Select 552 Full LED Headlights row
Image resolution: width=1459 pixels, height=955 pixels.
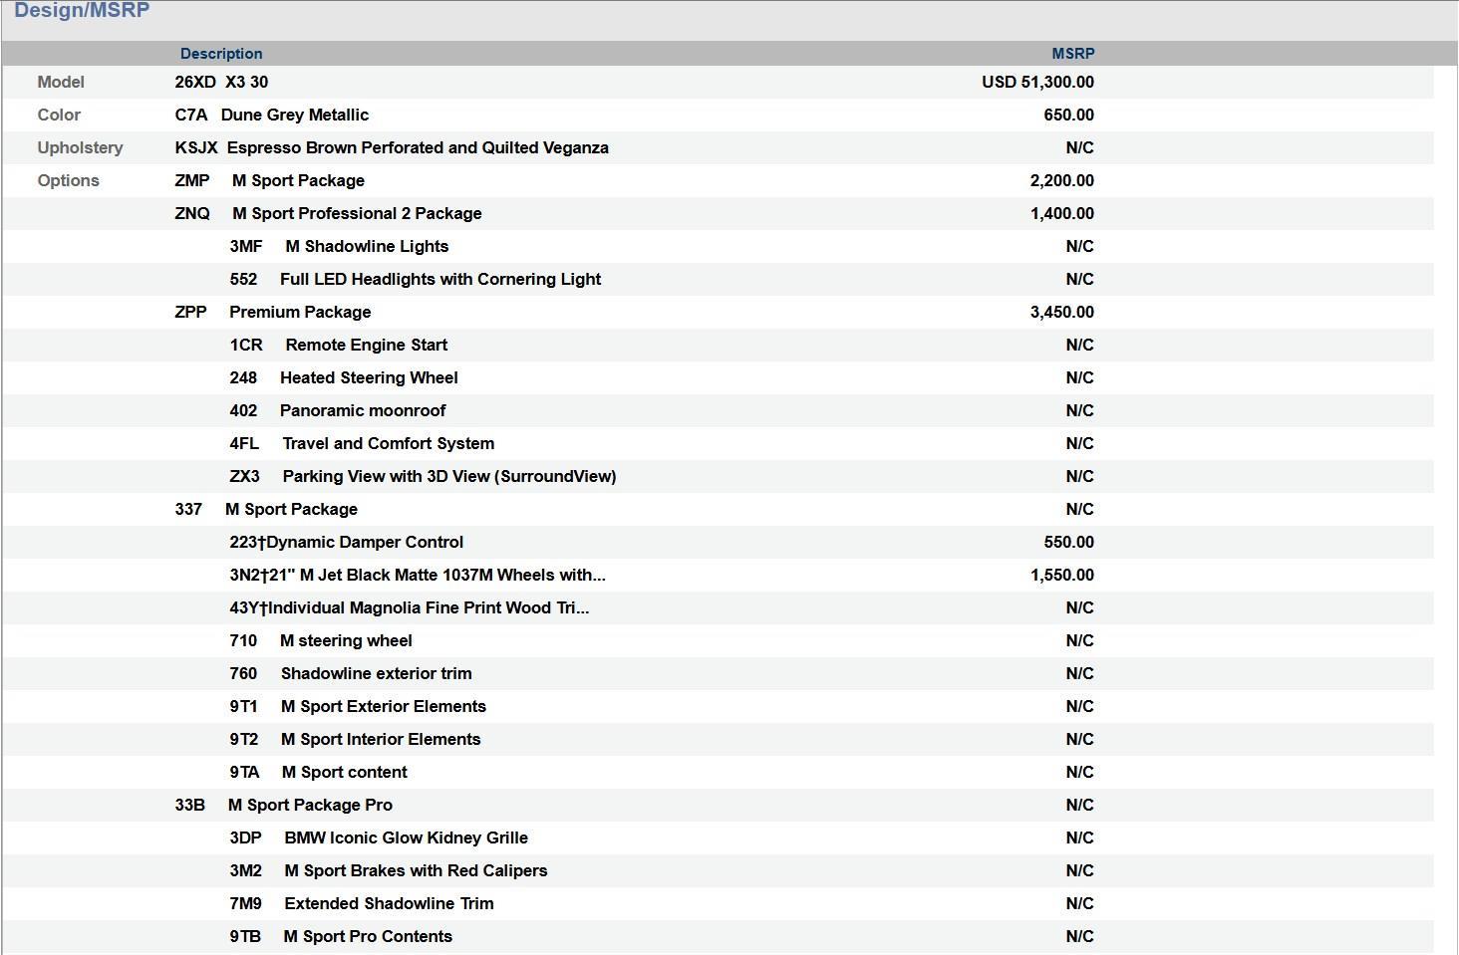(415, 279)
